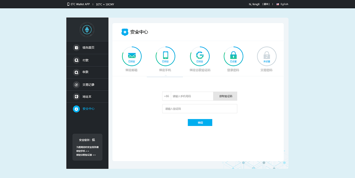The height and width of the screenshot is (178, 355).
Task: Click the blue 确定 button
Action: [200, 123]
